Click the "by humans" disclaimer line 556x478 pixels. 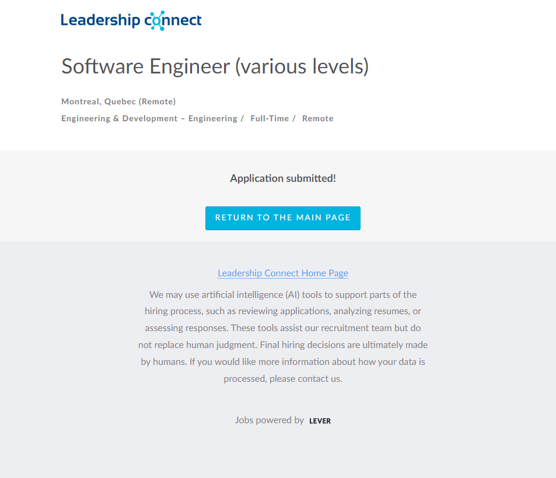click(283, 361)
